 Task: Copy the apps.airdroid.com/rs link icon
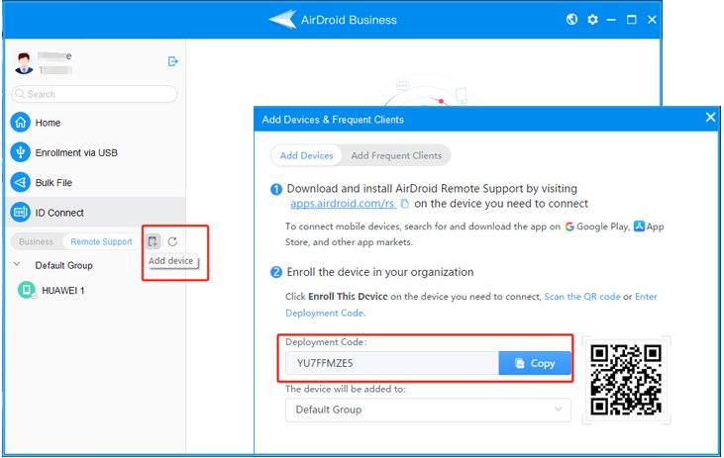(x=404, y=204)
